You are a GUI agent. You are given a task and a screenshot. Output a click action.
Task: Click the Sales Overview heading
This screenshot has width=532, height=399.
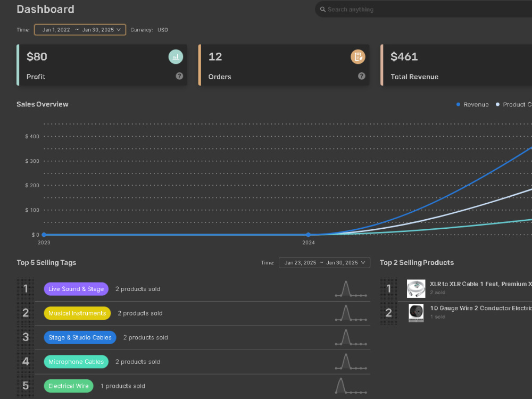click(43, 104)
